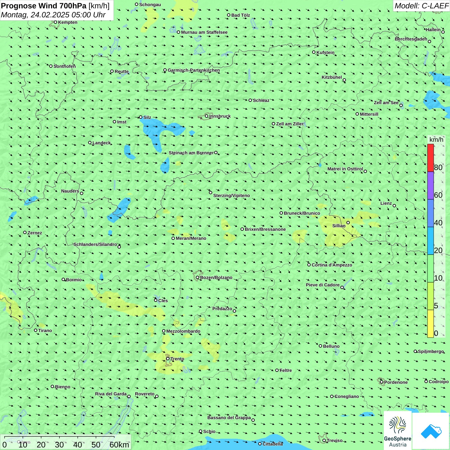The height and width of the screenshot is (450, 450).
Task: Click the Lienz city marker label
Action: tap(386, 203)
